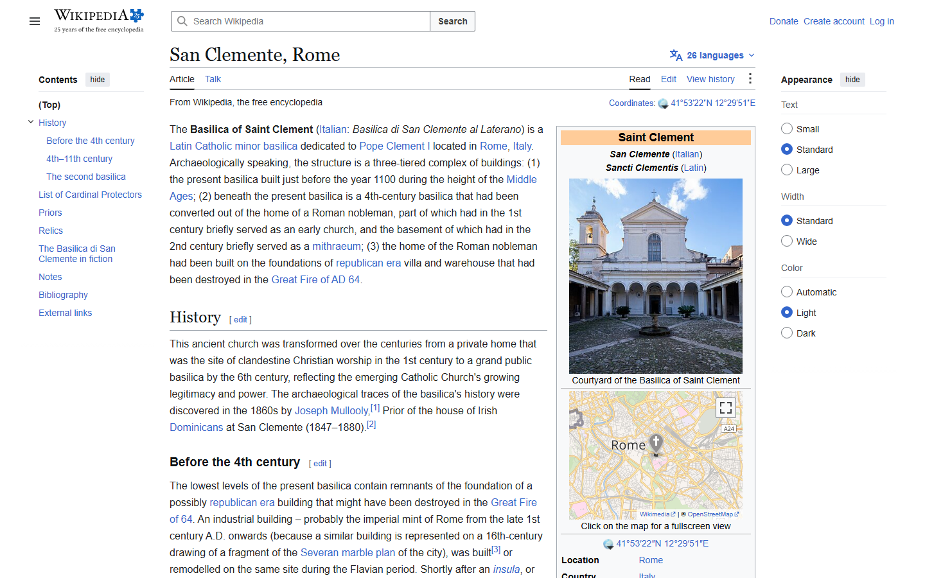The height and width of the screenshot is (578, 925).
Task: Go to Bibliography section in contents
Action: pos(63,295)
